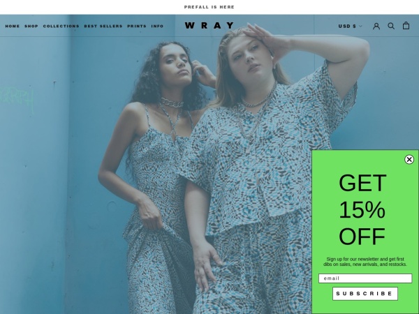Navigate to BEST SELLERS

pos(103,27)
